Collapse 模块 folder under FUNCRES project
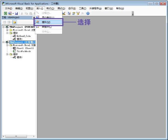Image resolution: width=168 pixels, height=140 pixels. point(7,33)
